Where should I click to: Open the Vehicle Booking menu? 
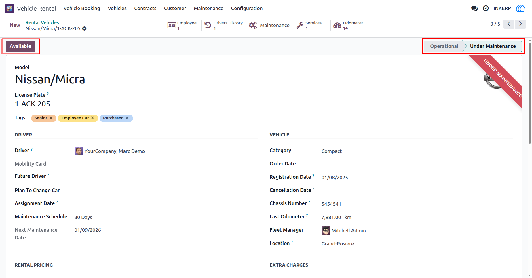82,8
